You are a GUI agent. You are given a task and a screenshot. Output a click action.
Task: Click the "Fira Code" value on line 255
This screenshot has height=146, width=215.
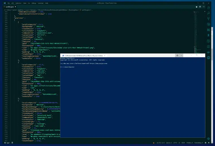click(x=39, y=126)
